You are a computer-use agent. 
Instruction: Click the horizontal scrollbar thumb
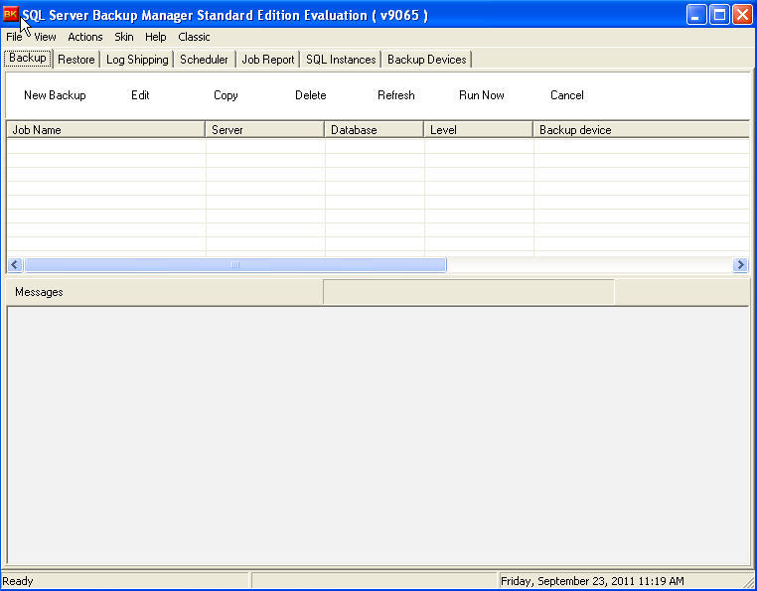[235, 264]
